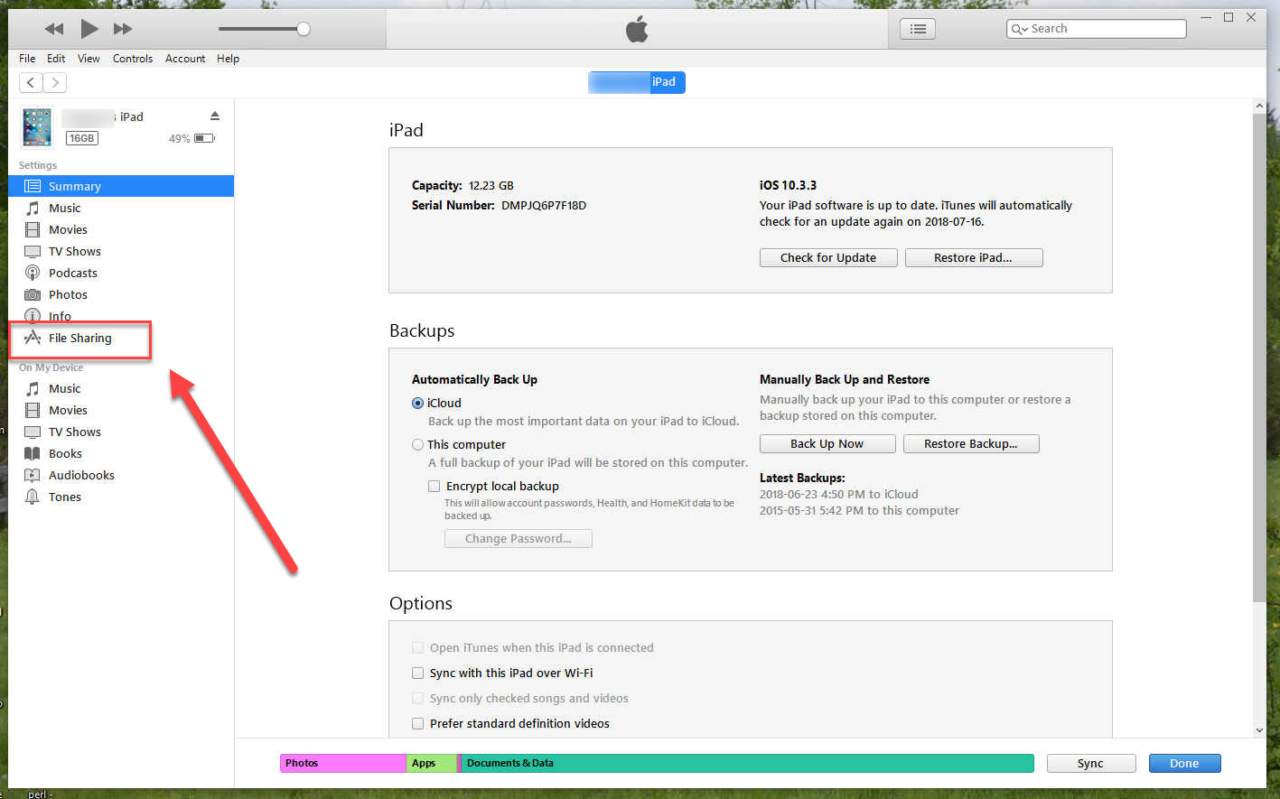Open the media list view next to search
This screenshot has width=1280, height=799.
click(x=917, y=28)
